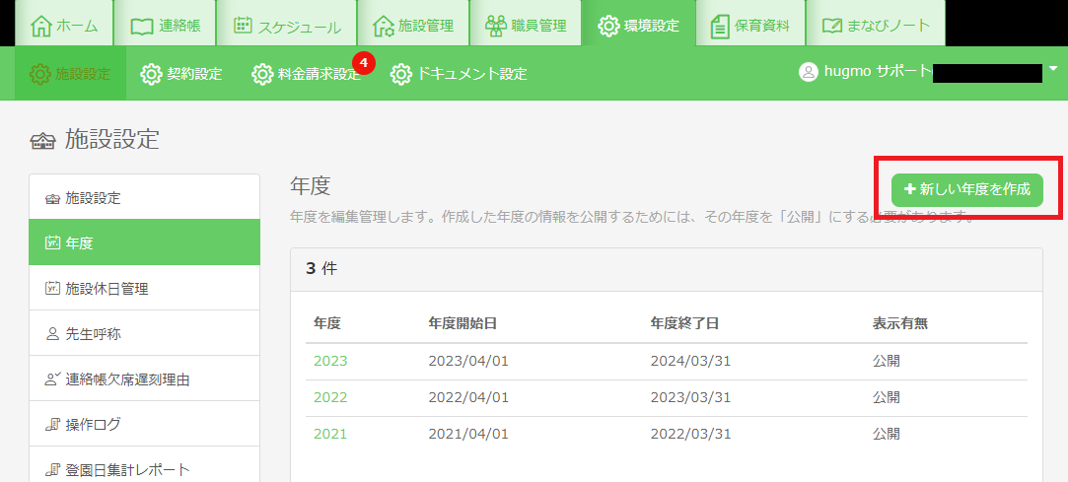The height and width of the screenshot is (482, 1068).
Task: Click the book icon in 連絡帳 tab
Action: [x=142, y=27]
